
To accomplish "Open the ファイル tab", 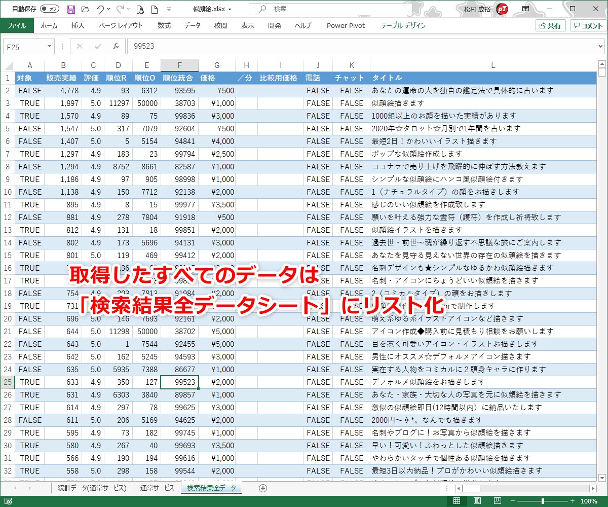I will coord(17,25).
